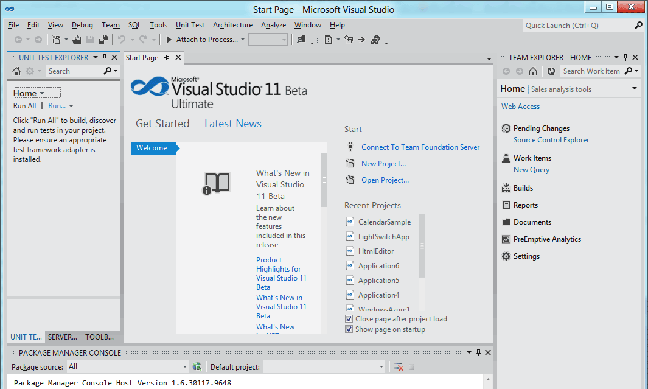Open the Architecture menu
The width and height of the screenshot is (648, 389).
[232, 25]
